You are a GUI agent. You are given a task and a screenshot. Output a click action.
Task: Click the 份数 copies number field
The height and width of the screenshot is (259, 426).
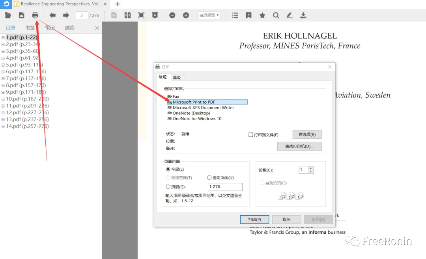tap(303, 170)
